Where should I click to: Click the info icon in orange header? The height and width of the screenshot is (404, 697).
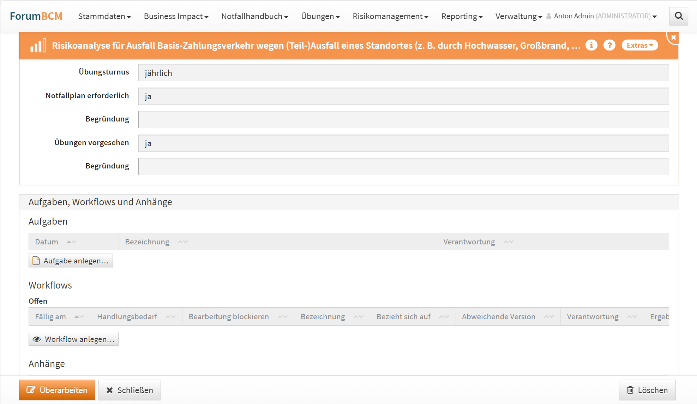(591, 45)
